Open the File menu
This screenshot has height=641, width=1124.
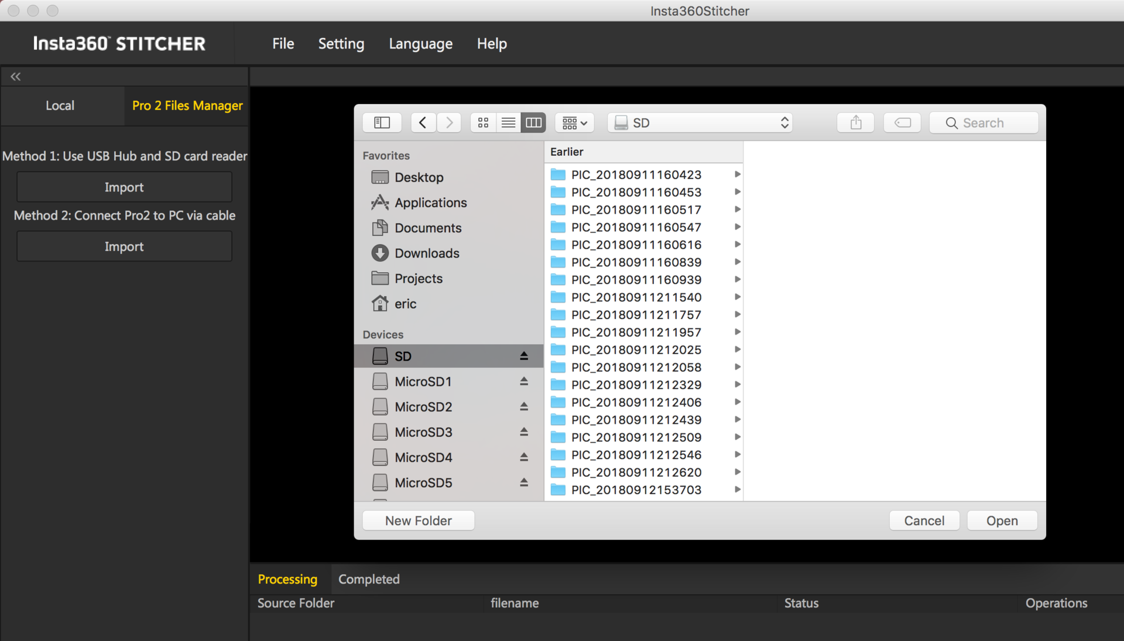click(x=283, y=44)
